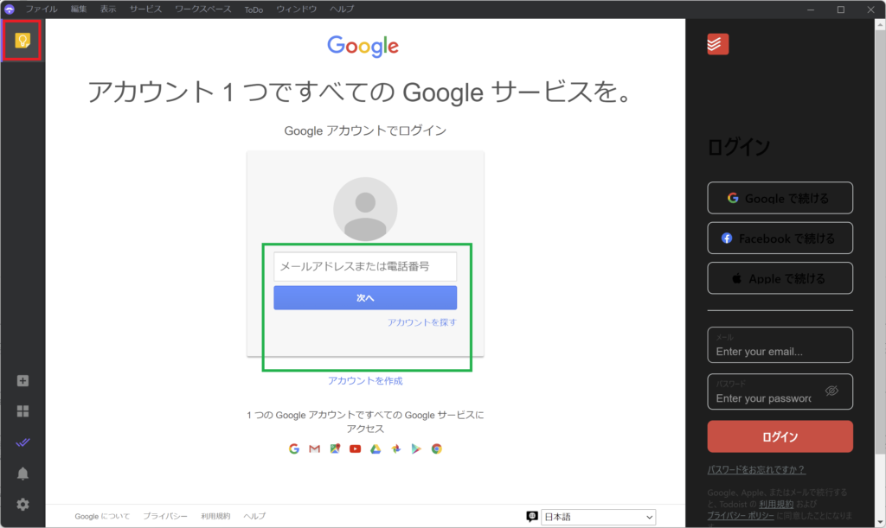The image size is (886, 528).
Task: Open the ファイル menu
Action: pos(42,9)
